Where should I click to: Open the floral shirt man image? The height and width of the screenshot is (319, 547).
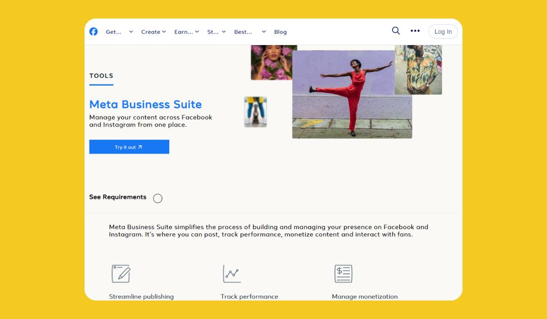[418, 70]
